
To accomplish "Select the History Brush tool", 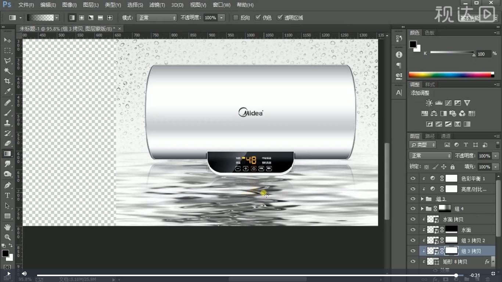I will pos(7,133).
